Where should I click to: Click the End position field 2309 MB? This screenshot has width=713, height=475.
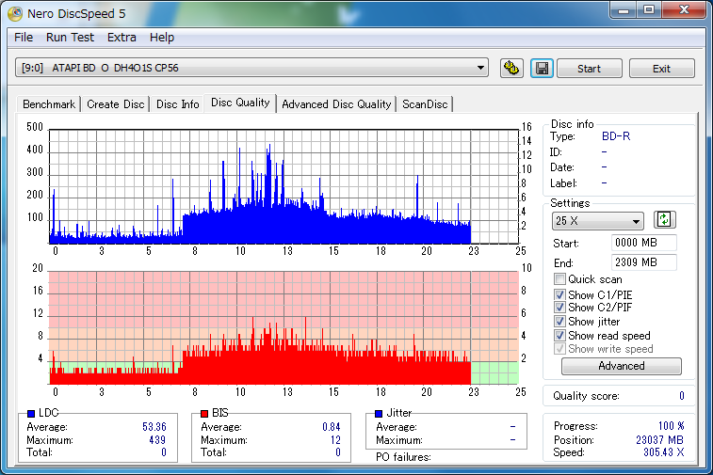click(644, 262)
